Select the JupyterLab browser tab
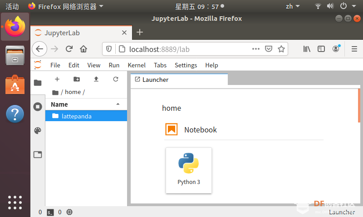 click(x=81, y=33)
